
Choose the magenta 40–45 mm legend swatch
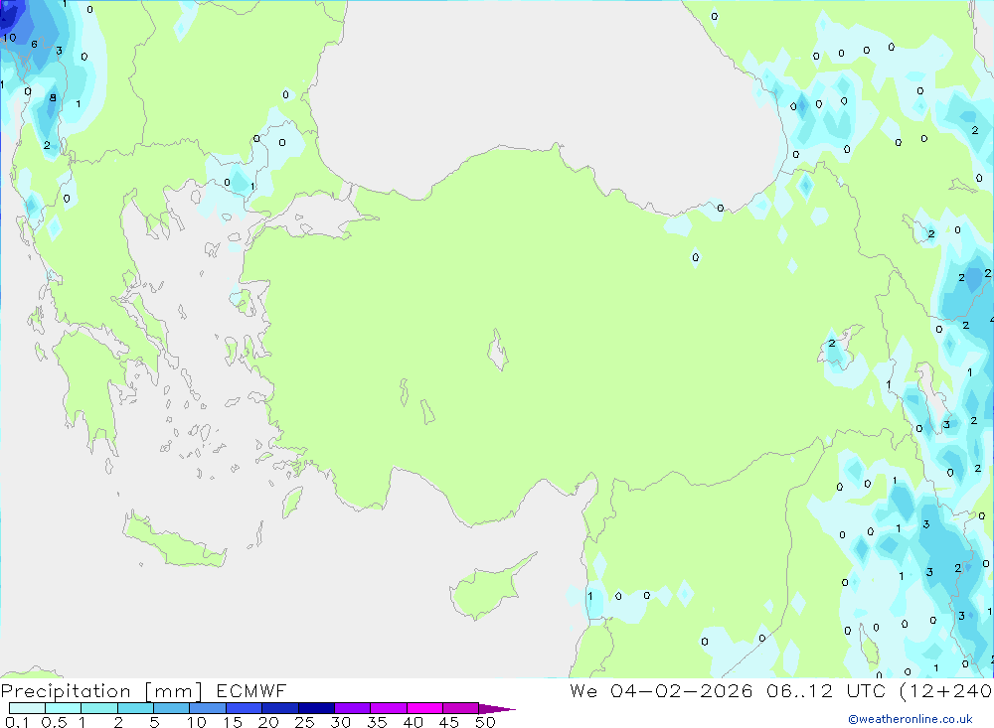424,708
